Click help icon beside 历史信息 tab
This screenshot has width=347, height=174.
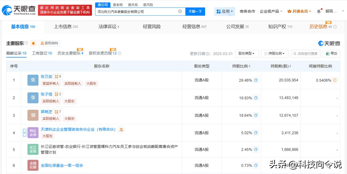[x=335, y=27]
